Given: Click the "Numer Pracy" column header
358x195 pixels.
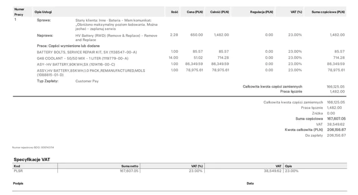Looking at the screenshot, I should click(x=19, y=12).
